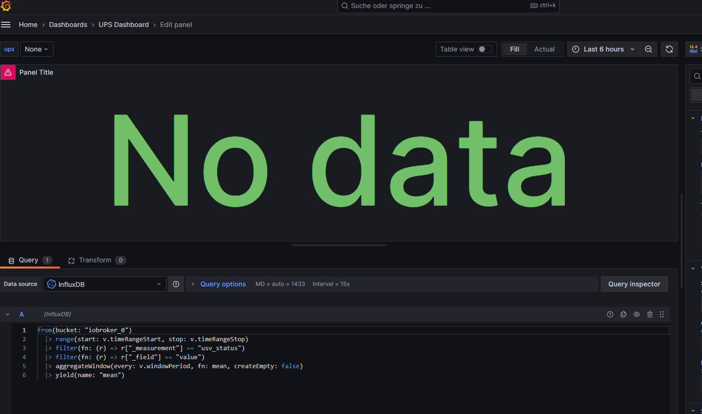Hide query A using eye icon
The height and width of the screenshot is (414, 702).
pos(637,314)
